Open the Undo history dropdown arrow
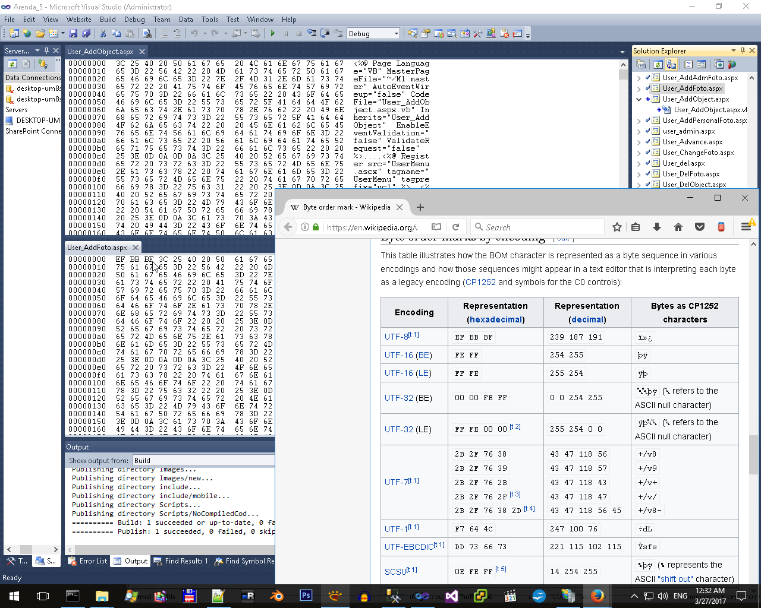Image resolution: width=761 pixels, height=608 pixels. click(x=205, y=34)
